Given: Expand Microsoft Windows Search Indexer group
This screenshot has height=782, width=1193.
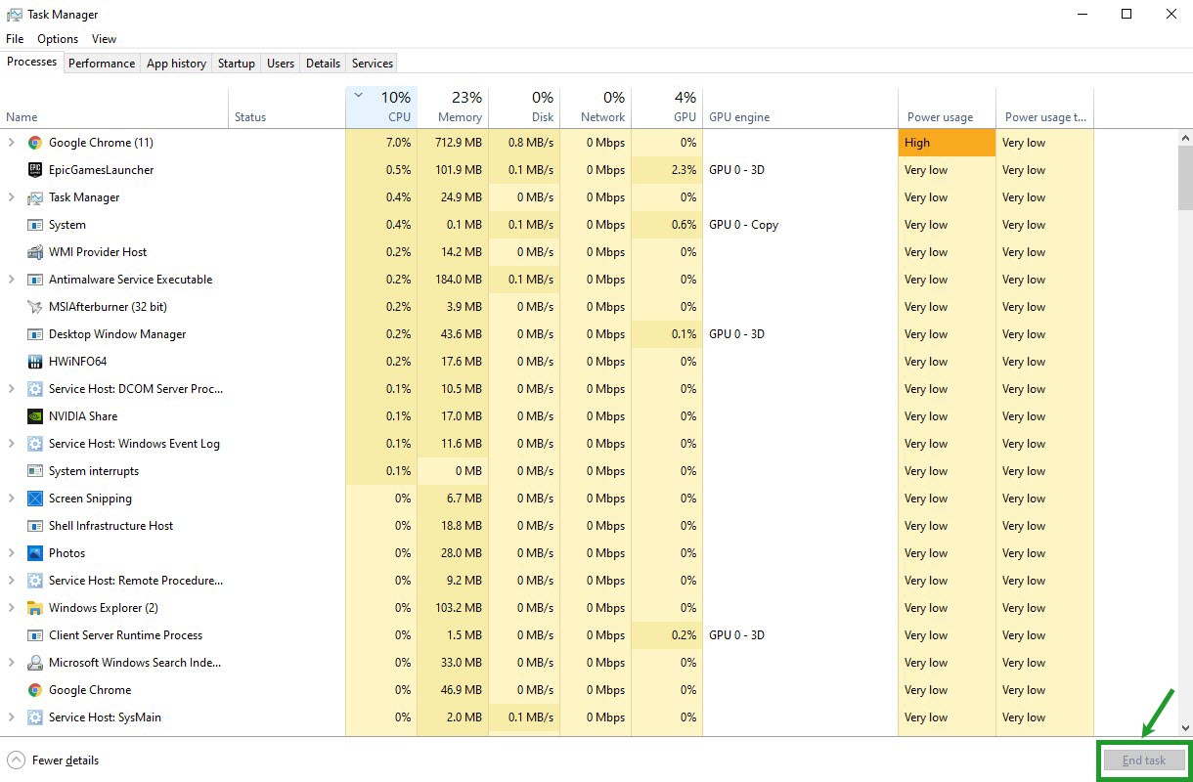Looking at the screenshot, I should pyautogui.click(x=12, y=663).
